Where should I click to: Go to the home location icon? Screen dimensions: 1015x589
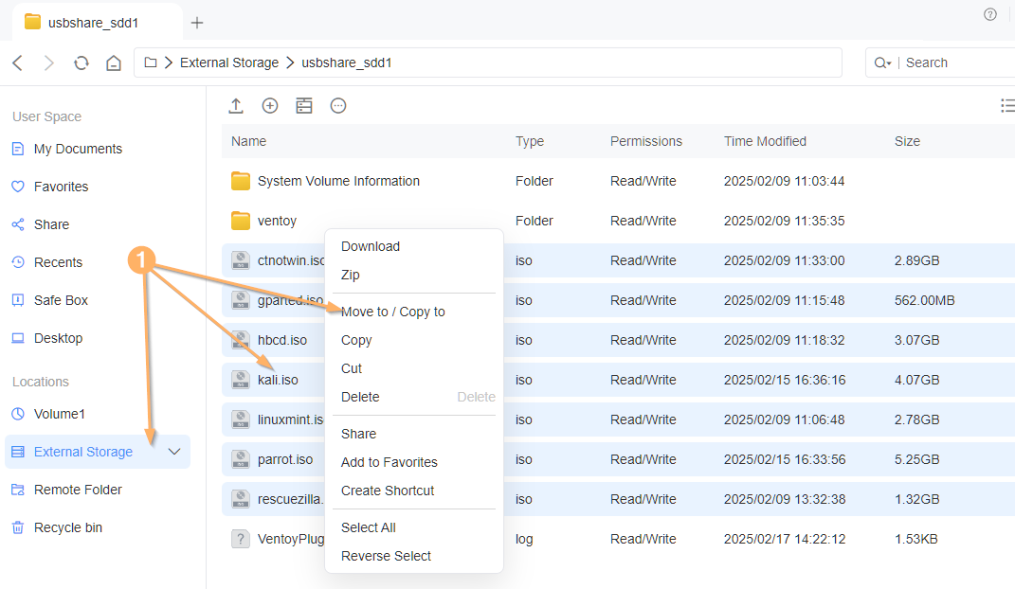114,62
